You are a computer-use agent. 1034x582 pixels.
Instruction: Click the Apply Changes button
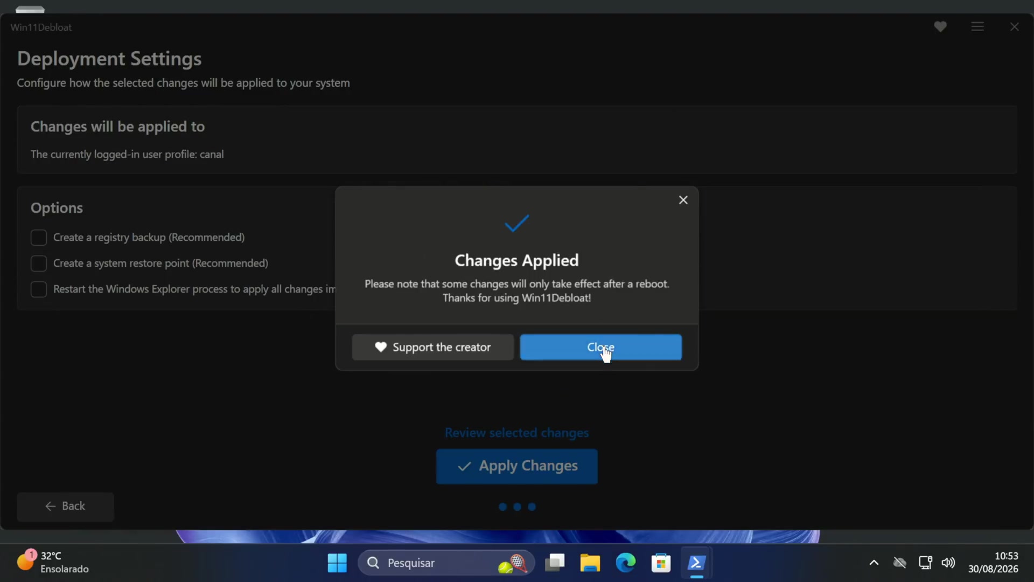(516, 466)
